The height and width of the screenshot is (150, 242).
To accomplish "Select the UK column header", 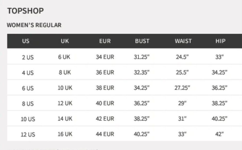I will pos(65,41).
